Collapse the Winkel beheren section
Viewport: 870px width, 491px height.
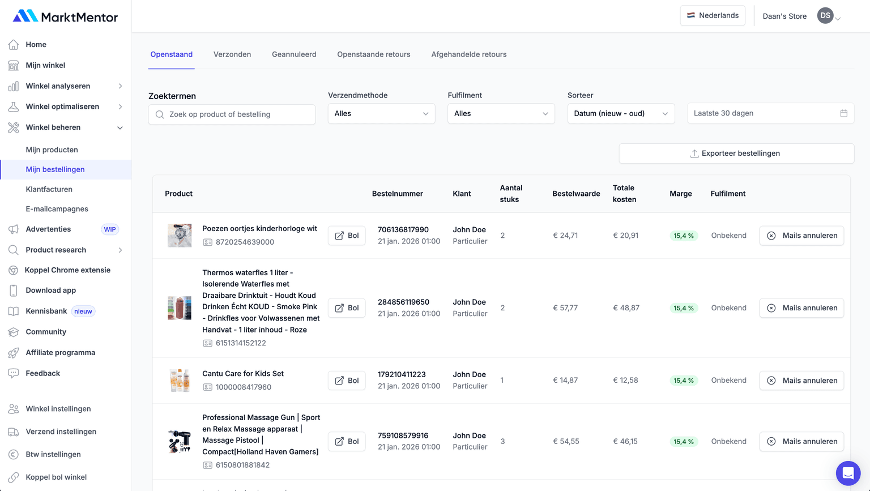(x=120, y=128)
